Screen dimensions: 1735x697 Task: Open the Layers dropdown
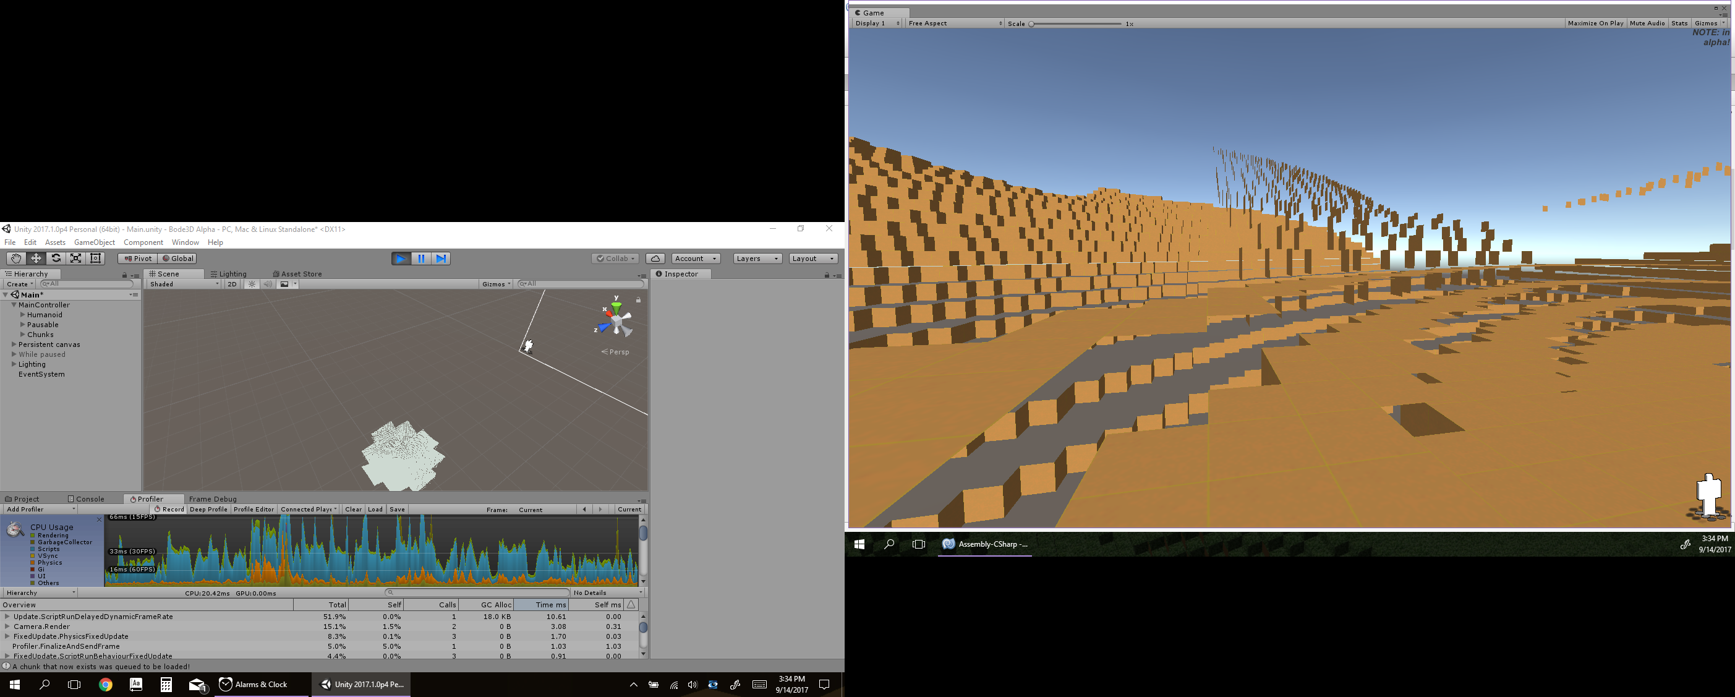757,259
